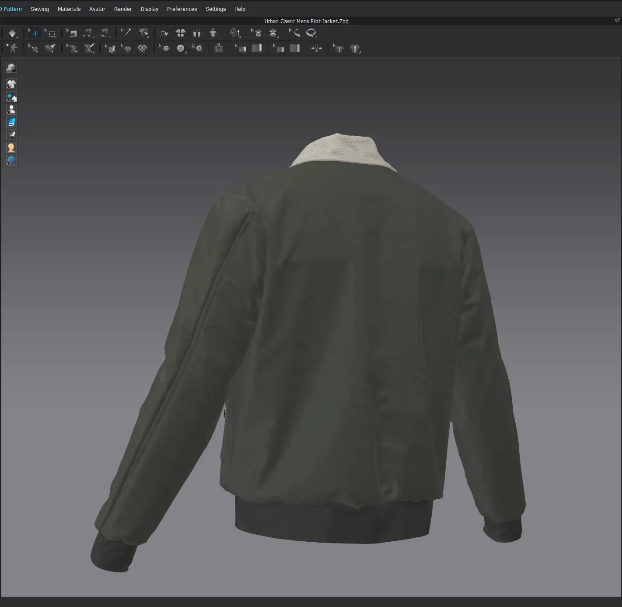The height and width of the screenshot is (607, 622).
Task: Click the orange avatar bust display icon
Action: (11, 148)
